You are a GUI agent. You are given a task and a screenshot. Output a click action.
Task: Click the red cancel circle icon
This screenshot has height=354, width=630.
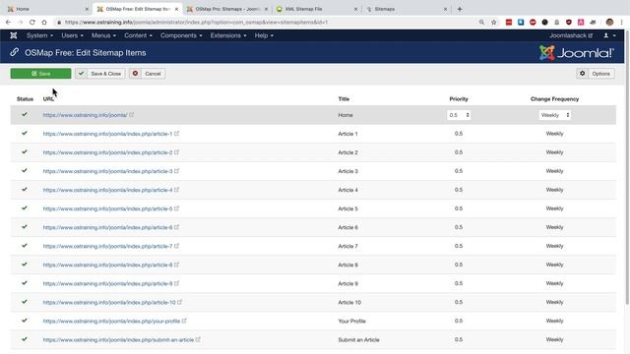[x=136, y=74]
